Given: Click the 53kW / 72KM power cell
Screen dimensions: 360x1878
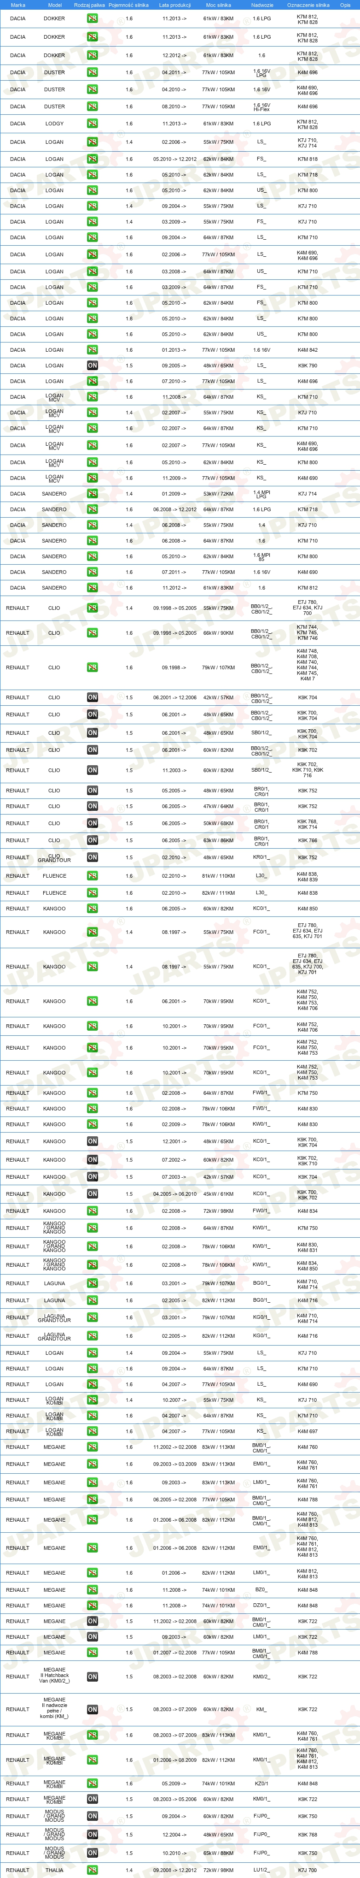Looking at the screenshot, I should (219, 494).
